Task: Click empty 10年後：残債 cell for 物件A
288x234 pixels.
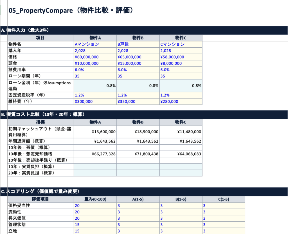Action: tap(95, 147)
